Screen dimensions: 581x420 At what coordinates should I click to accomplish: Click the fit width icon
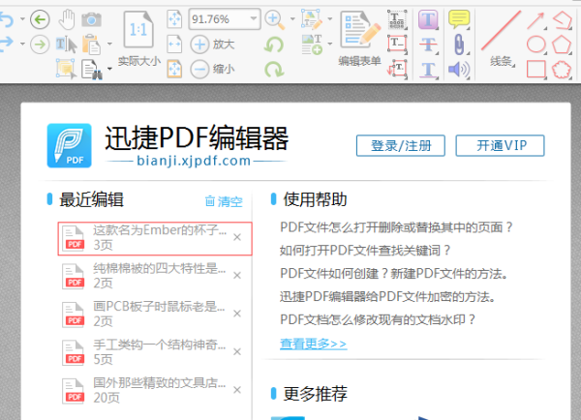174,45
